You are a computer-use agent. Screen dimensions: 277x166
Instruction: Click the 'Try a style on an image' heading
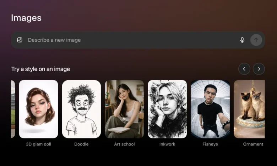40,69
